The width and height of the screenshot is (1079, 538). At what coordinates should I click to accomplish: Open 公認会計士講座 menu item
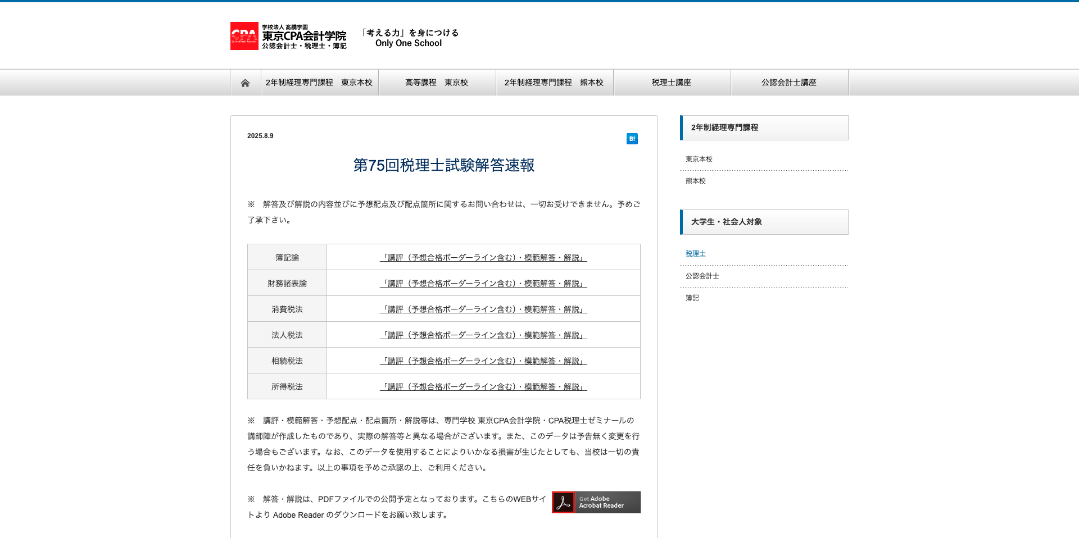[789, 83]
